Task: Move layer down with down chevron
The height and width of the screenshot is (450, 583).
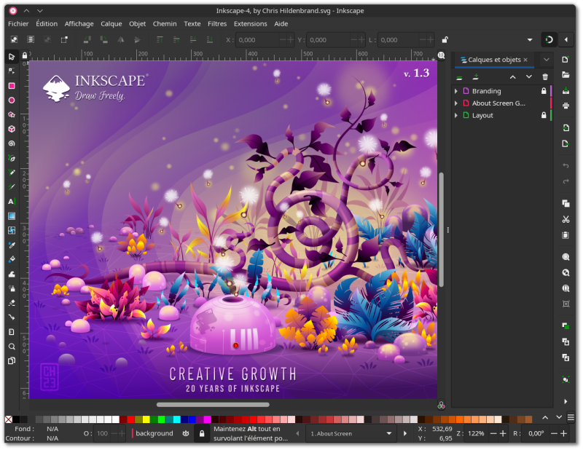Action: [529, 77]
